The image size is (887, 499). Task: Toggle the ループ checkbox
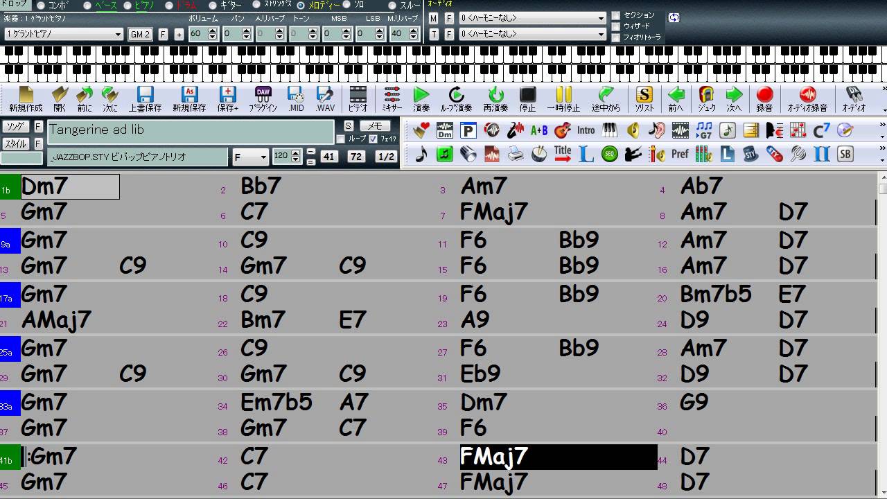point(340,139)
